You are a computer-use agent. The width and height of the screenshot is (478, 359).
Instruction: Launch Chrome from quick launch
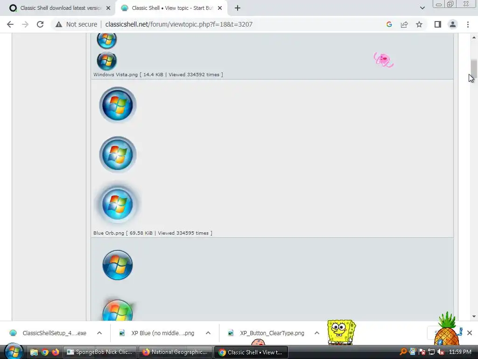click(x=45, y=352)
